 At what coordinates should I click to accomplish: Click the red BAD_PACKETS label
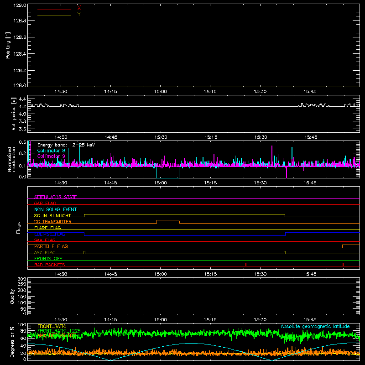click(x=50, y=265)
